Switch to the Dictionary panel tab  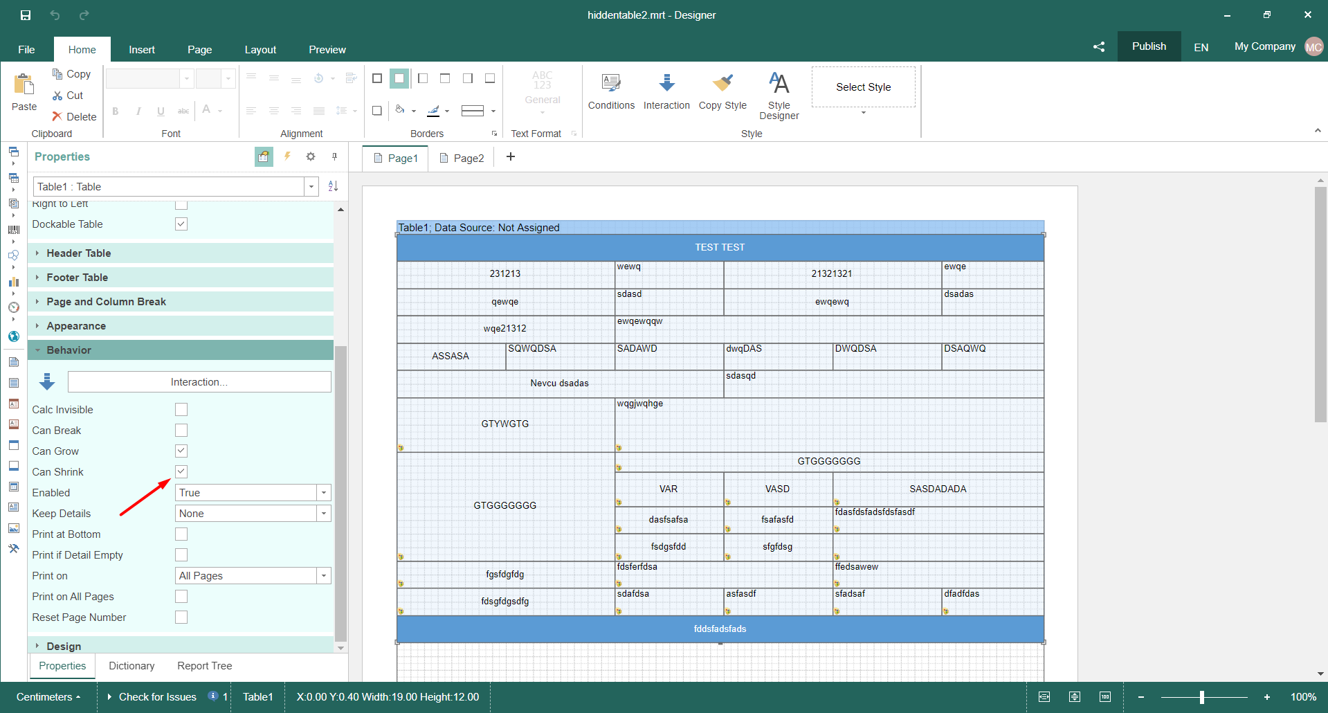click(131, 666)
